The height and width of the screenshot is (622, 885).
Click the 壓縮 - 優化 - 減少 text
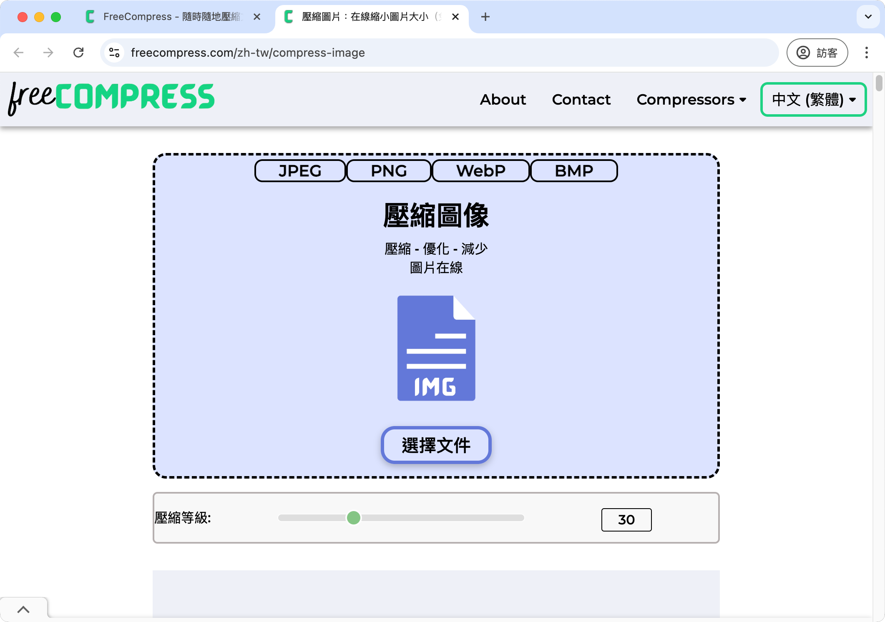pyautogui.click(x=436, y=249)
